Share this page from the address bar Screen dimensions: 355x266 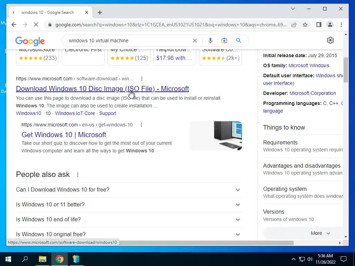click(294, 25)
